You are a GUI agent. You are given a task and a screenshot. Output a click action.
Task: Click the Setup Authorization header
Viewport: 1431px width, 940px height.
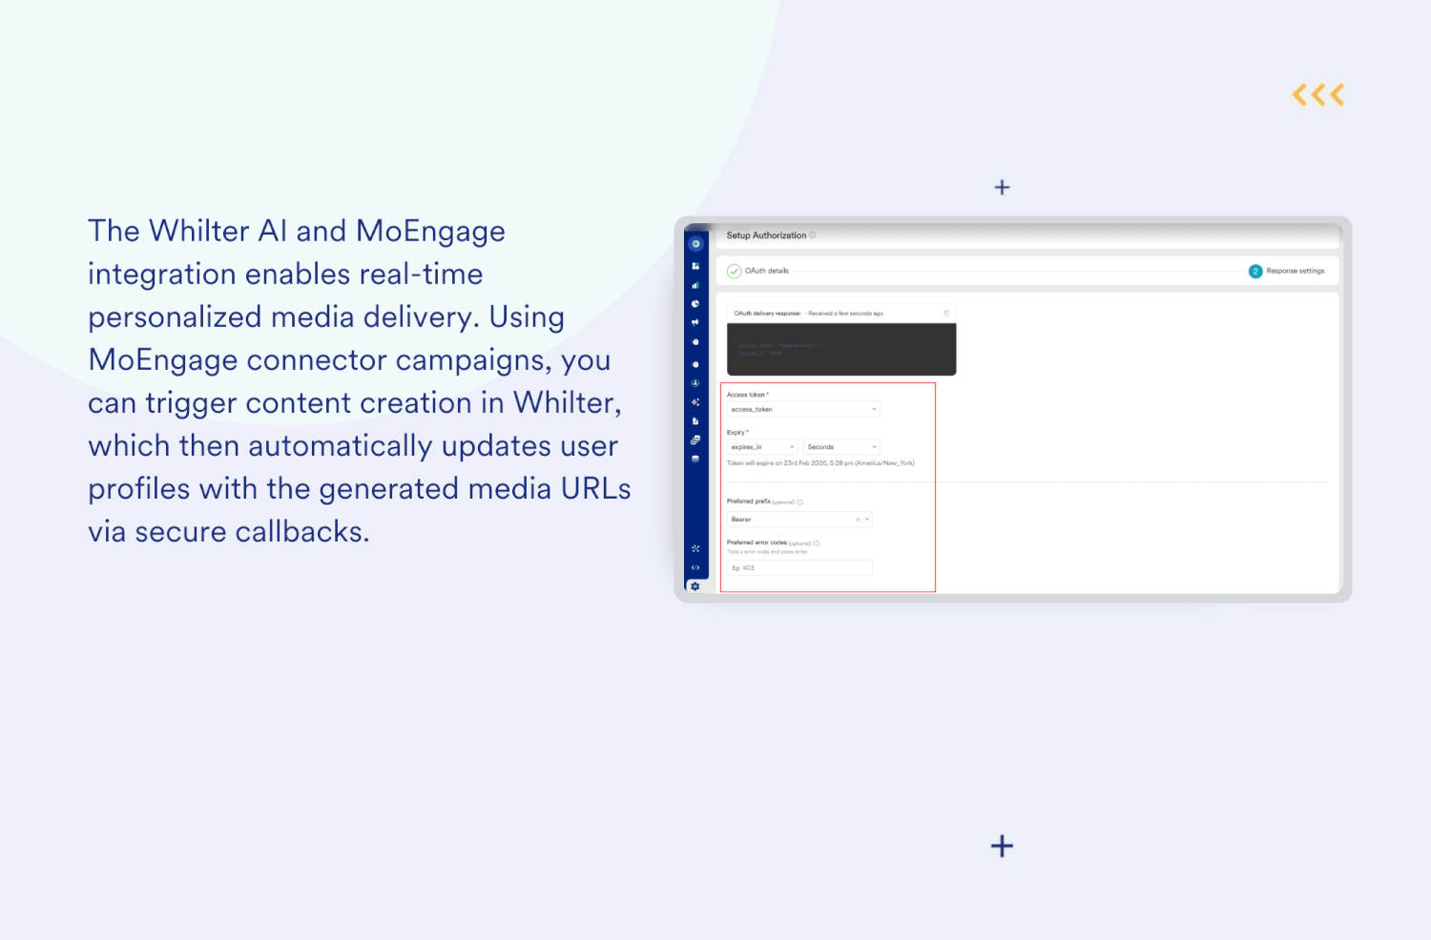[767, 235]
